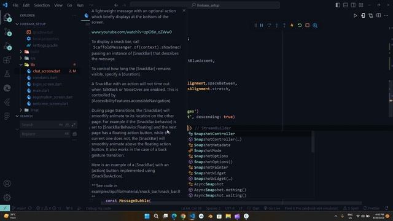
Task: Toggle Match Case in search field
Action: coord(61,125)
